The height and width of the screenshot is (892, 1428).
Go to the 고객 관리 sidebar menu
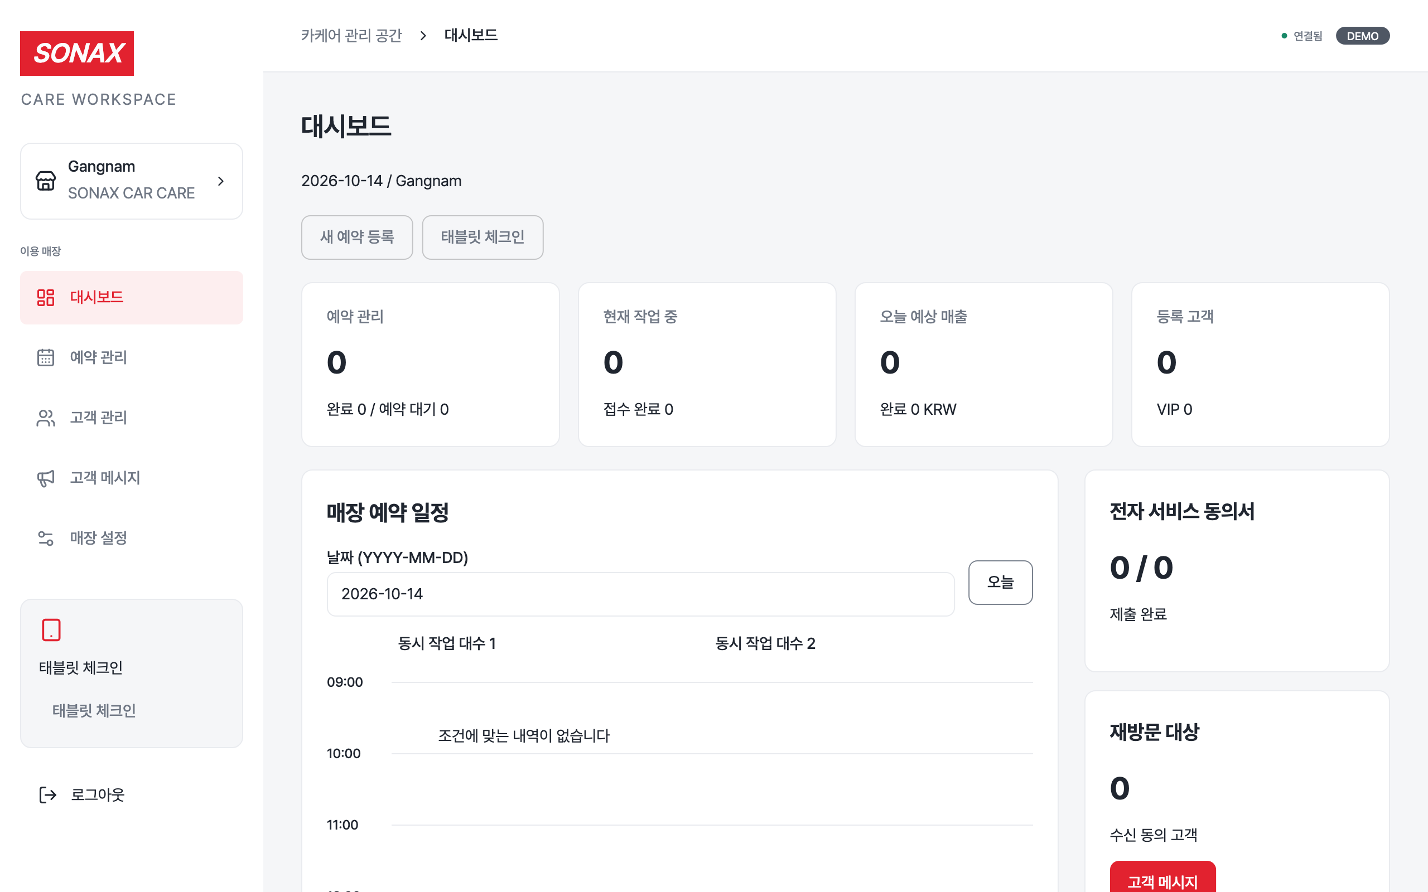coord(132,418)
